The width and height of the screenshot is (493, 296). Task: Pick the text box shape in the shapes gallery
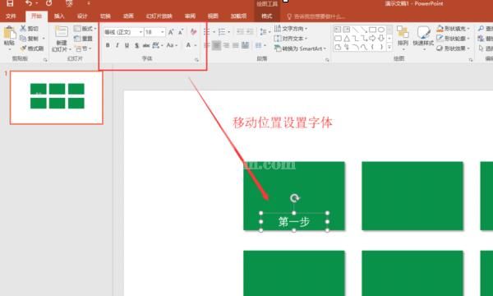pyautogui.click(x=338, y=30)
